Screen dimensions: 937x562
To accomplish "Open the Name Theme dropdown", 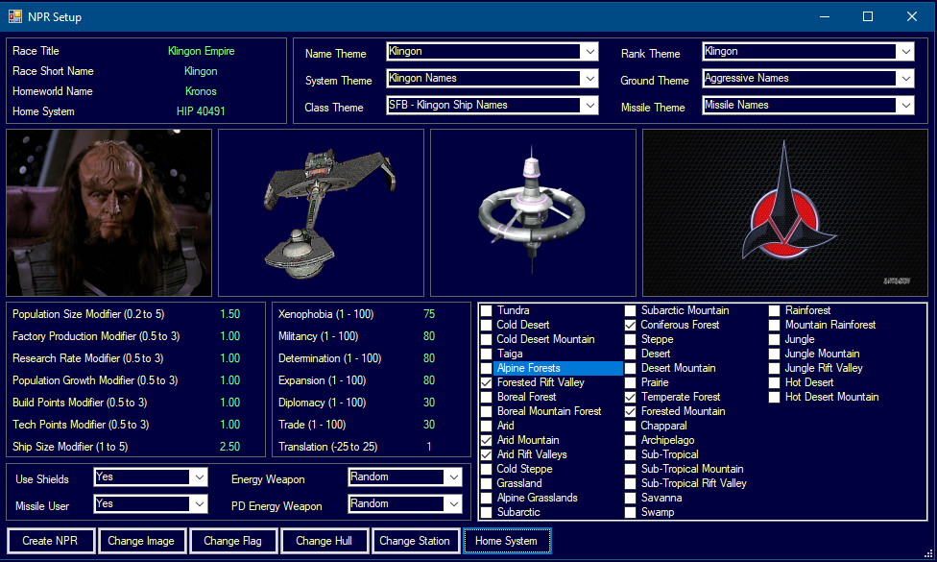I will (589, 52).
